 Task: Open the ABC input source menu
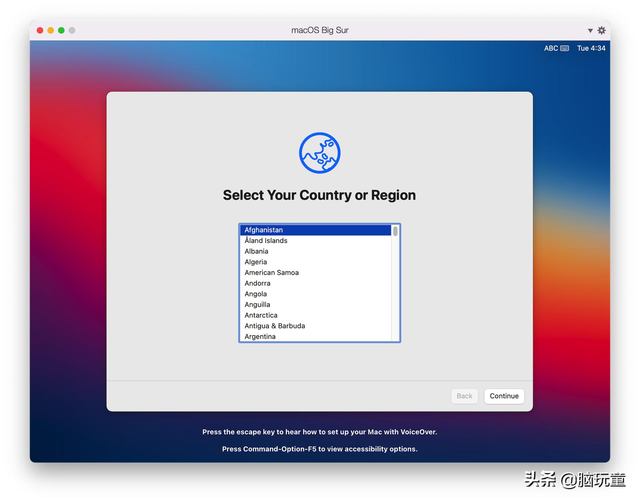pyautogui.click(x=551, y=48)
